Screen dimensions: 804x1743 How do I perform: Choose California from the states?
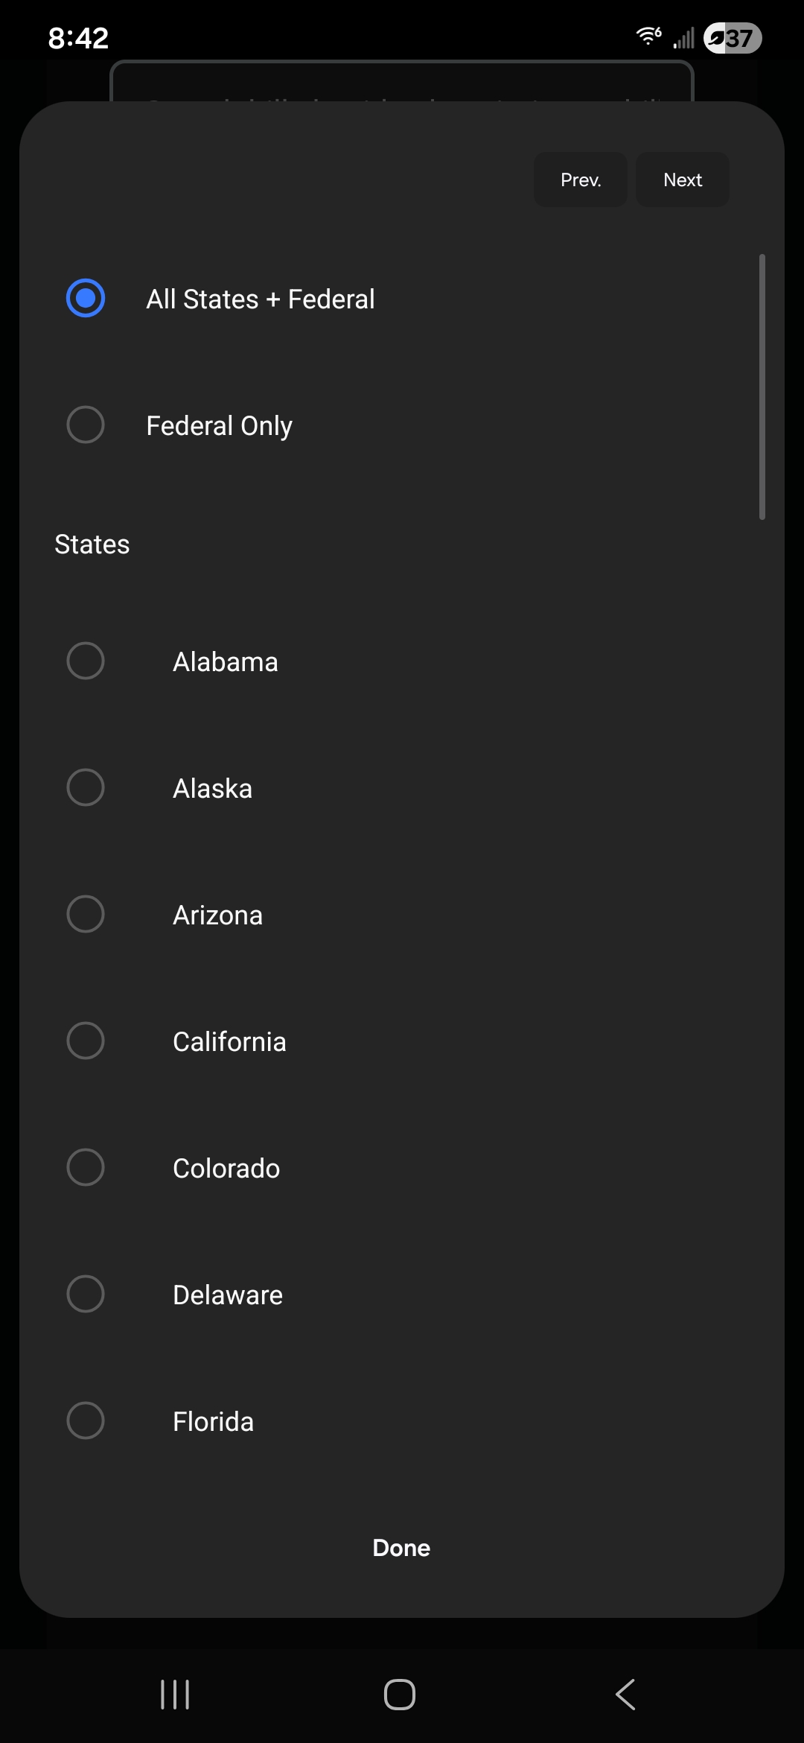coord(86,1041)
